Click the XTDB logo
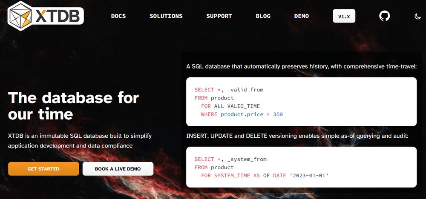426x199 pixels. pyautogui.click(x=46, y=16)
